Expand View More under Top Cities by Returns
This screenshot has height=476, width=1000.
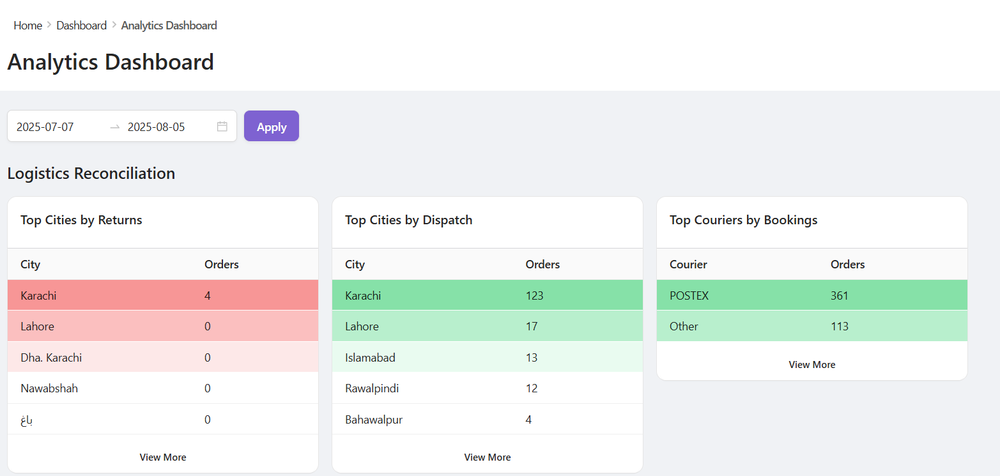point(163,457)
